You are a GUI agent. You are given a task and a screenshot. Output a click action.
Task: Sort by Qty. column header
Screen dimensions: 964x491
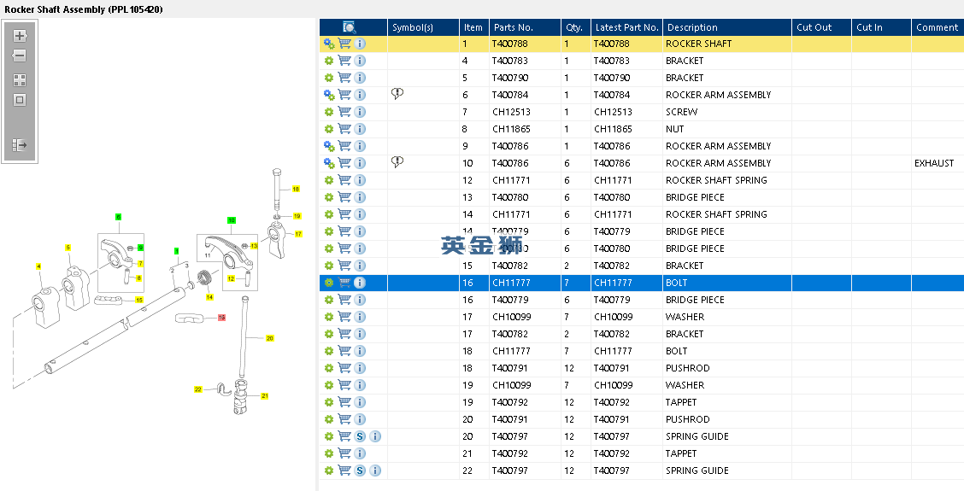pos(575,27)
